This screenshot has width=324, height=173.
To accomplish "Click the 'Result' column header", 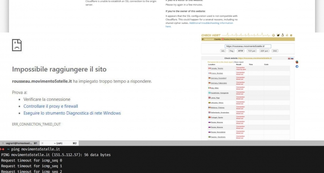I will pos(238,64).
